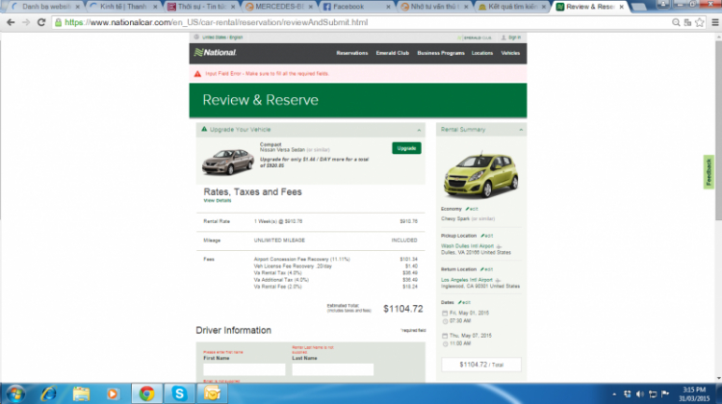Show hidden tray icons arrow
The height and width of the screenshot is (404, 722).
[614, 394]
